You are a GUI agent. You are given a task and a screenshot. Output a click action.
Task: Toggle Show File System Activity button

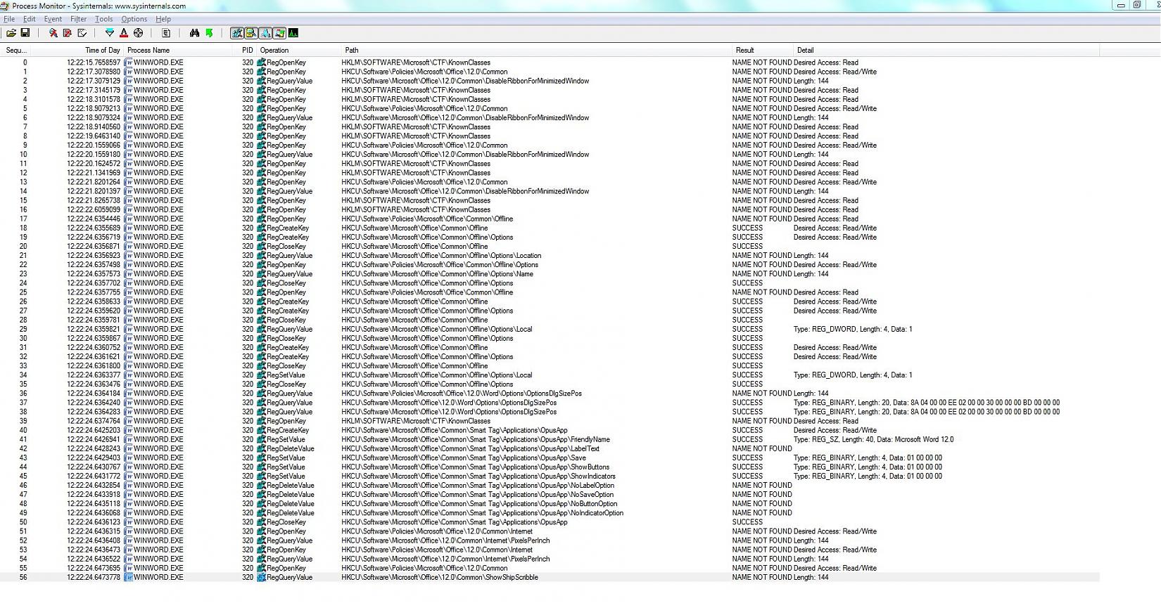(x=251, y=33)
